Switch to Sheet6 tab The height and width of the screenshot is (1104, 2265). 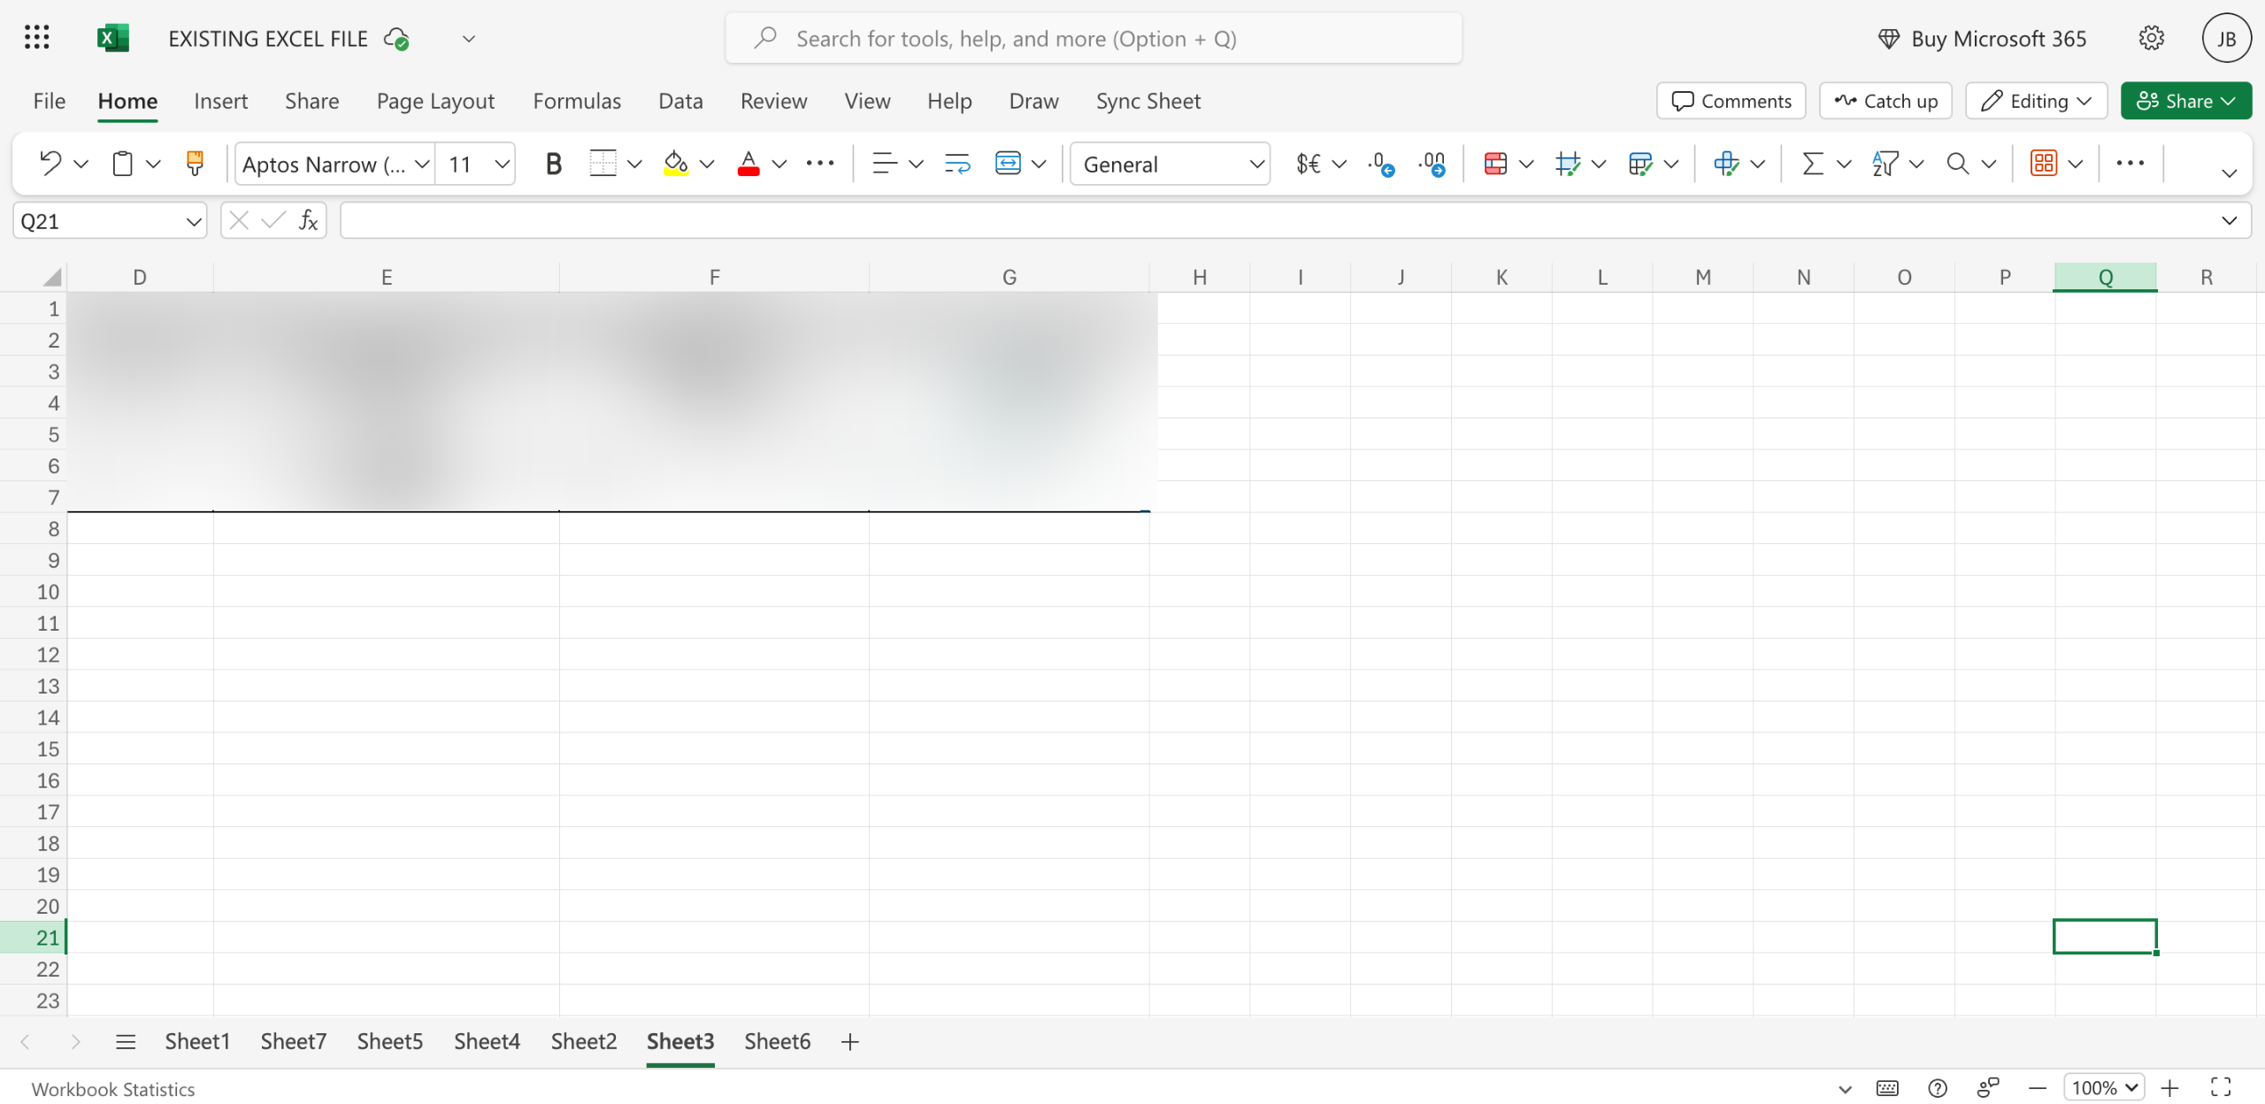(777, 1041)
